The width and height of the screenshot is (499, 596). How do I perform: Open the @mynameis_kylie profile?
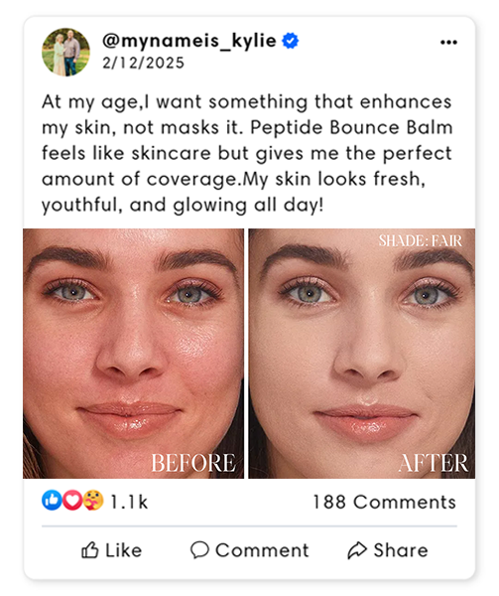click(188, 41)
